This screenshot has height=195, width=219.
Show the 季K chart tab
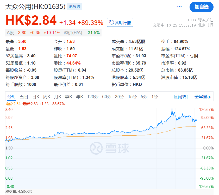pyautogui.click(x=68, y=97)
